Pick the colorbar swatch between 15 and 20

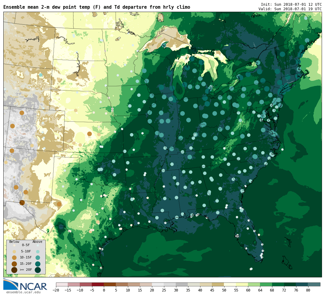click(146, 284)
